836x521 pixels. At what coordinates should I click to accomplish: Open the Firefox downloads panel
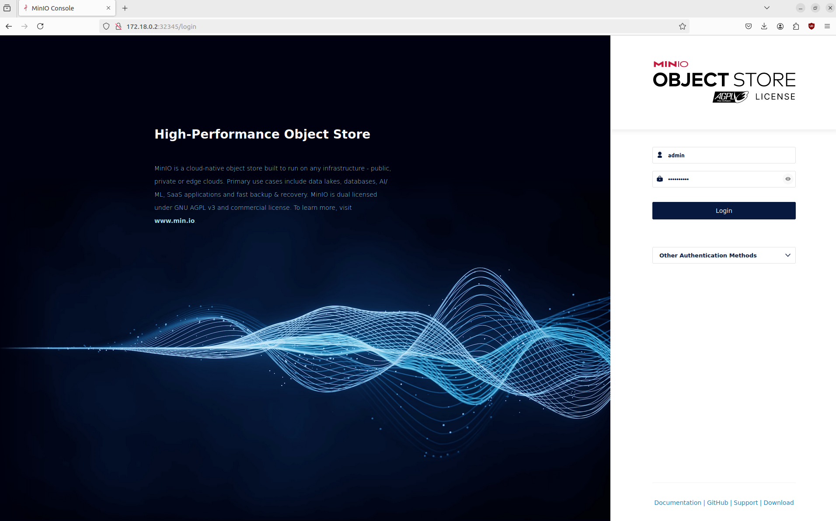tap(764, 26)
